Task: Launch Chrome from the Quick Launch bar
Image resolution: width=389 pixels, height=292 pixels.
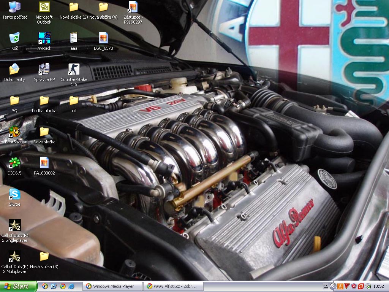Action: pos(62,286)
